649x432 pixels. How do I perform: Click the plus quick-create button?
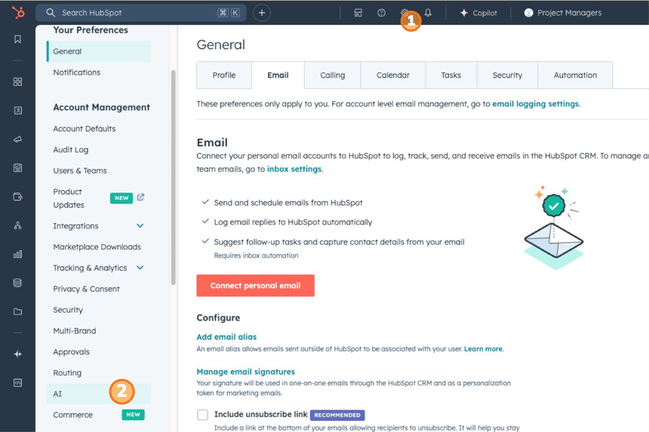[x=262, y=13]
